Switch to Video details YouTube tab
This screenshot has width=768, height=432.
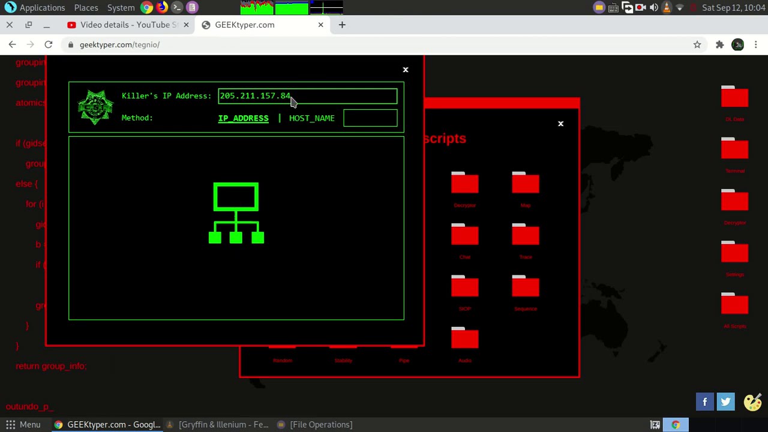pos(128,25)
